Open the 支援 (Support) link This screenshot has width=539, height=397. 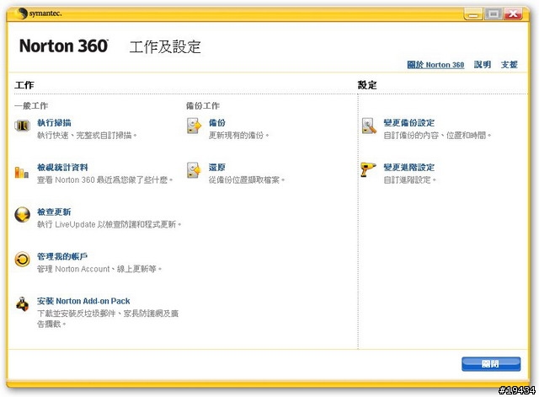tap(509, 65)
